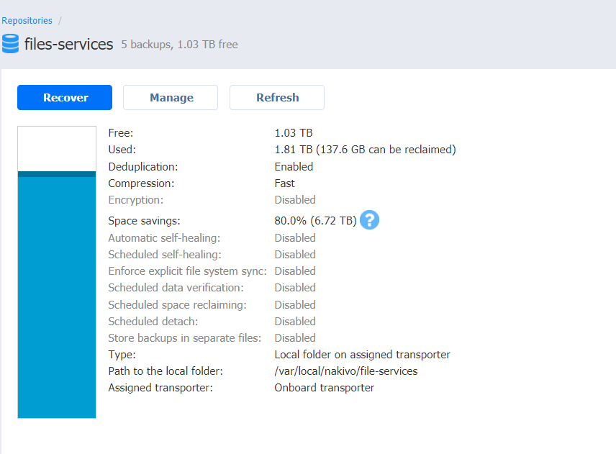This screenshot has height=454, width=616.
Task: Click the free white section of storage bar
Action: pos(57,149)
